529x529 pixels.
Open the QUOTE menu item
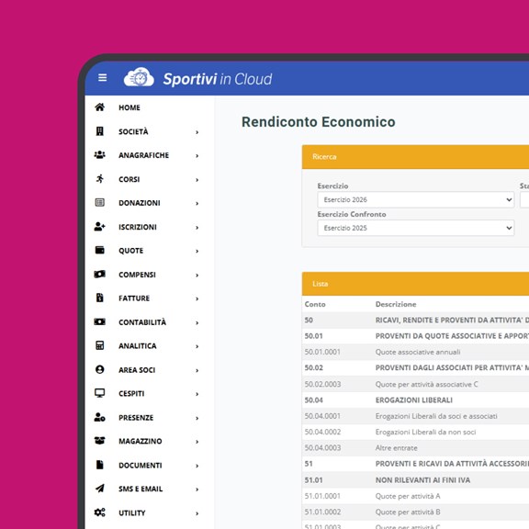tap(131, 251)
